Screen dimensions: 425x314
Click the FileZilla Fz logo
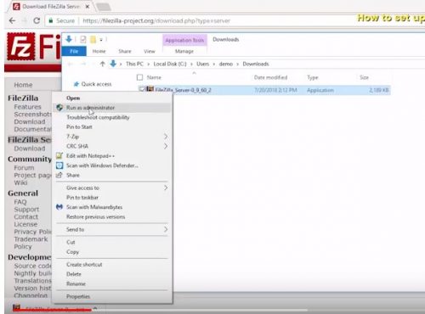coord(21,47)
